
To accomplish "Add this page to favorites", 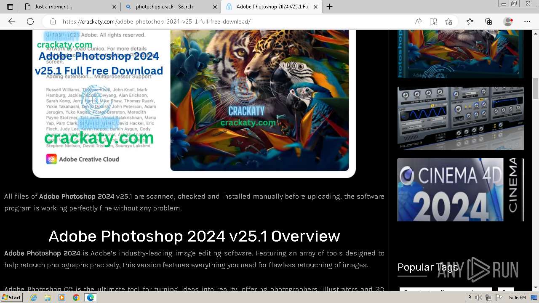I will click(448, 21).
